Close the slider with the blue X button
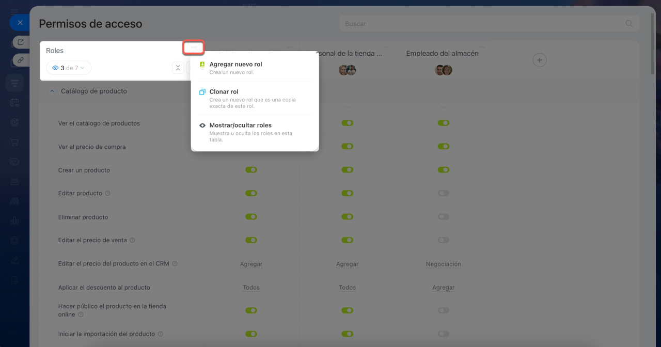This screenshot has width=661, height=347. click(x=20, y=23)
